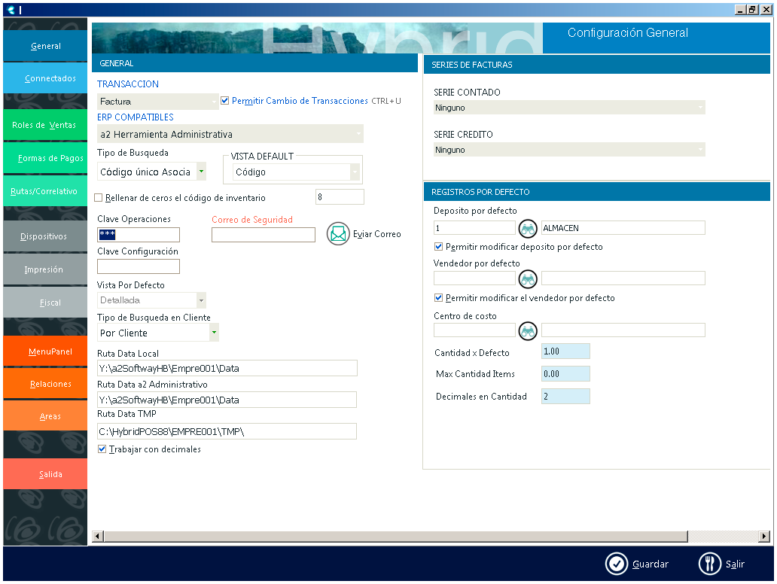777x584 pixels.
Task: Open Rutas/Correlativo section
Action: pos(45,190)
